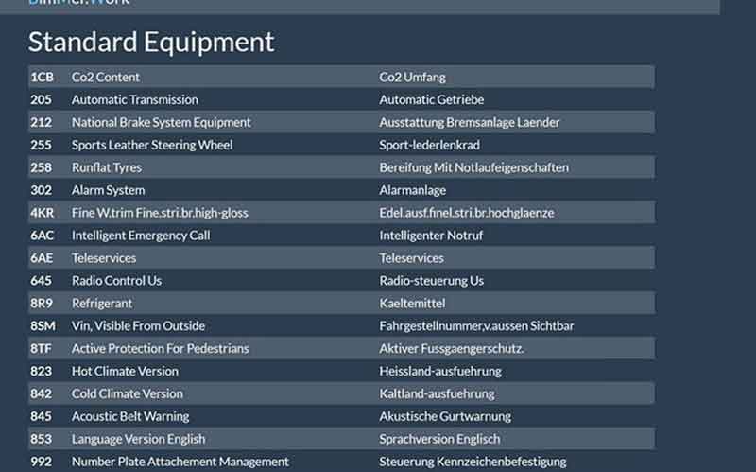The image size is (756, 472).
Task: Click option code 4KR
Action: (42, 213)
